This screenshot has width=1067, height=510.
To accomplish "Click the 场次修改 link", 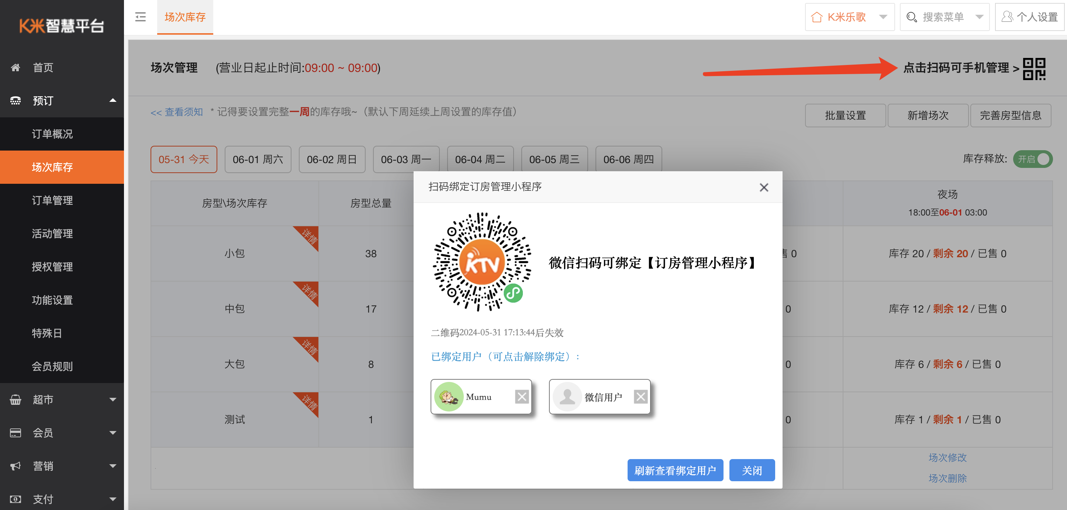I will click(947, 457).
